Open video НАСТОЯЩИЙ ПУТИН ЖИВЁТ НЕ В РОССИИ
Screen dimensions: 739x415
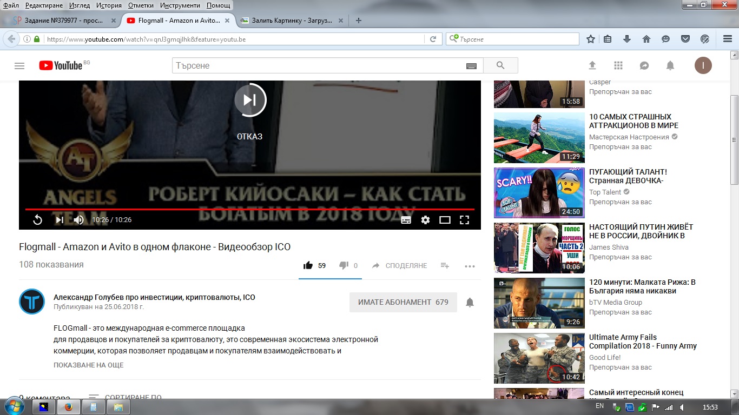[x=641, y=231]
